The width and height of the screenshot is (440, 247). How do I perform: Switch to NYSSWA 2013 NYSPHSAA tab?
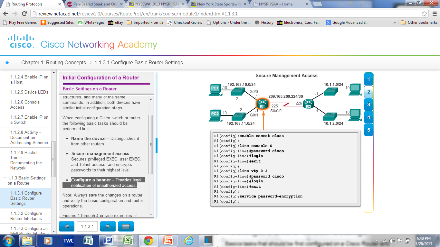coord(156,4)
